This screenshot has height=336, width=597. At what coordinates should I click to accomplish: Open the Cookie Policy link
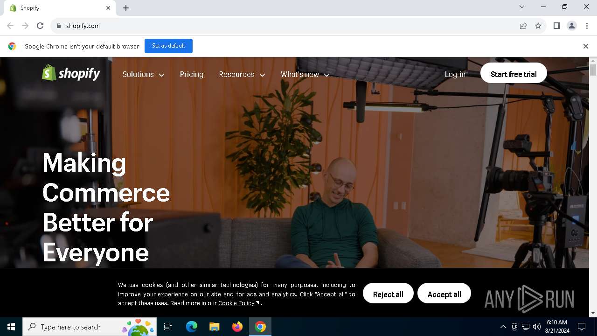click(236, 303)
